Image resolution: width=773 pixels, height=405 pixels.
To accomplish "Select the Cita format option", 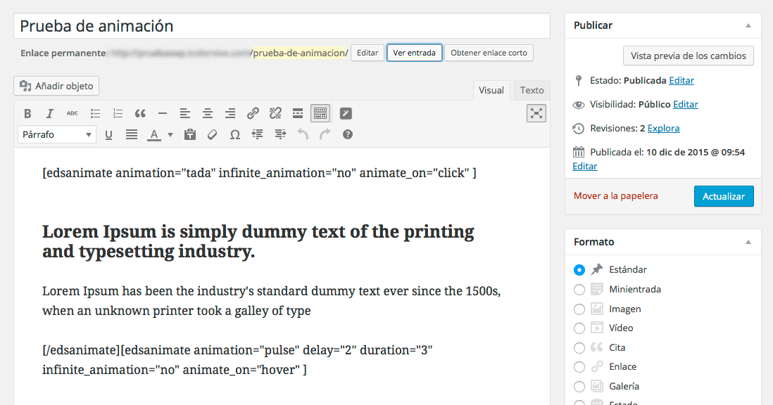I will point(579,347).
